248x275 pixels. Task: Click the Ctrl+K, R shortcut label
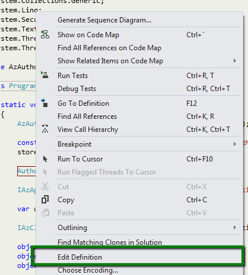click(201, 117)
